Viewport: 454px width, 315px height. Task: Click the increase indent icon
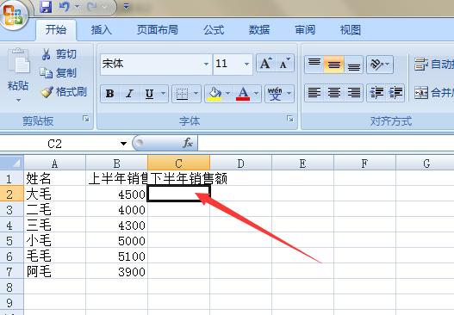(395, 93)
